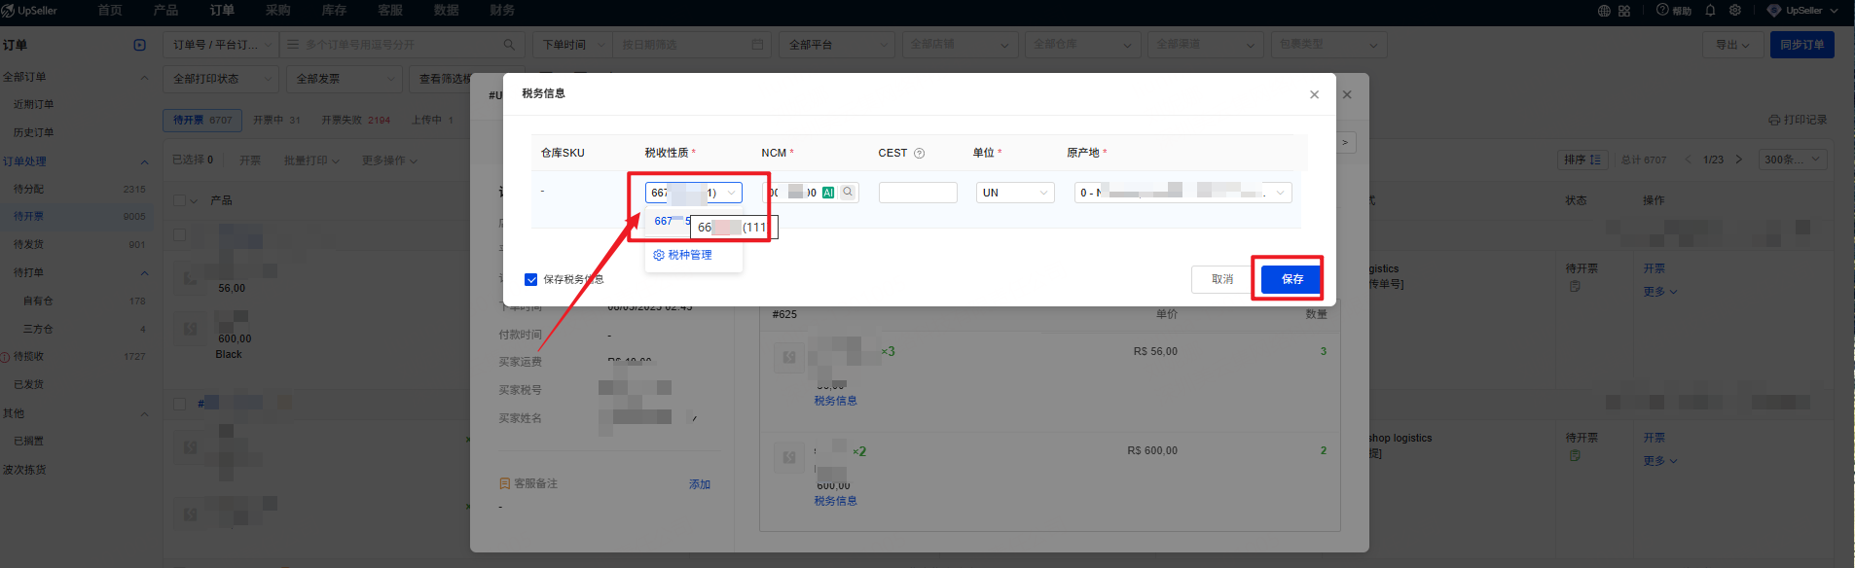Click the apps grid icon in header
Viewport: 1855px width, 568px height.
point(1624,11)
